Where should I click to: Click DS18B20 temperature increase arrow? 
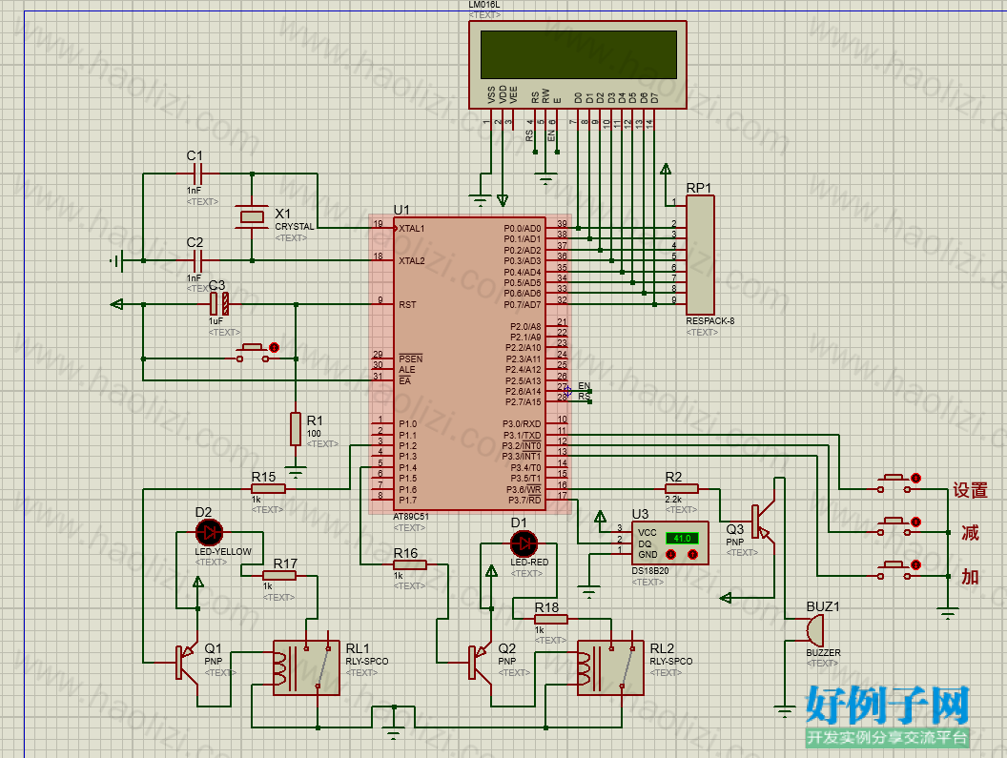692,554
